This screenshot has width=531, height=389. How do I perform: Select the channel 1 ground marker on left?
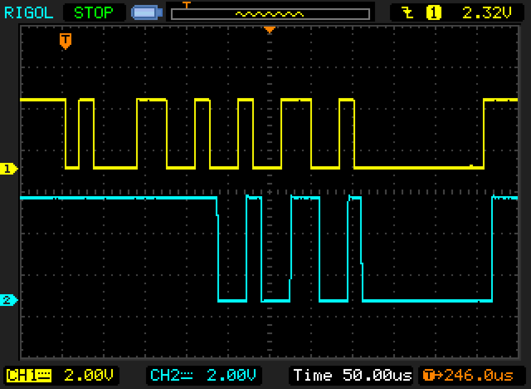coord(8,169)
